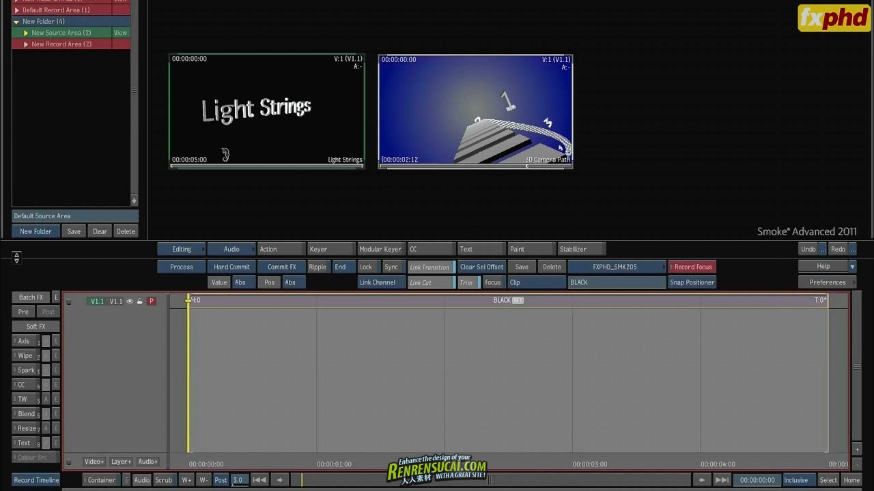The width and height of the screenshot is (874, 491).
Task: Click the Clear Sel Offset button
Action: click(481, 267)
